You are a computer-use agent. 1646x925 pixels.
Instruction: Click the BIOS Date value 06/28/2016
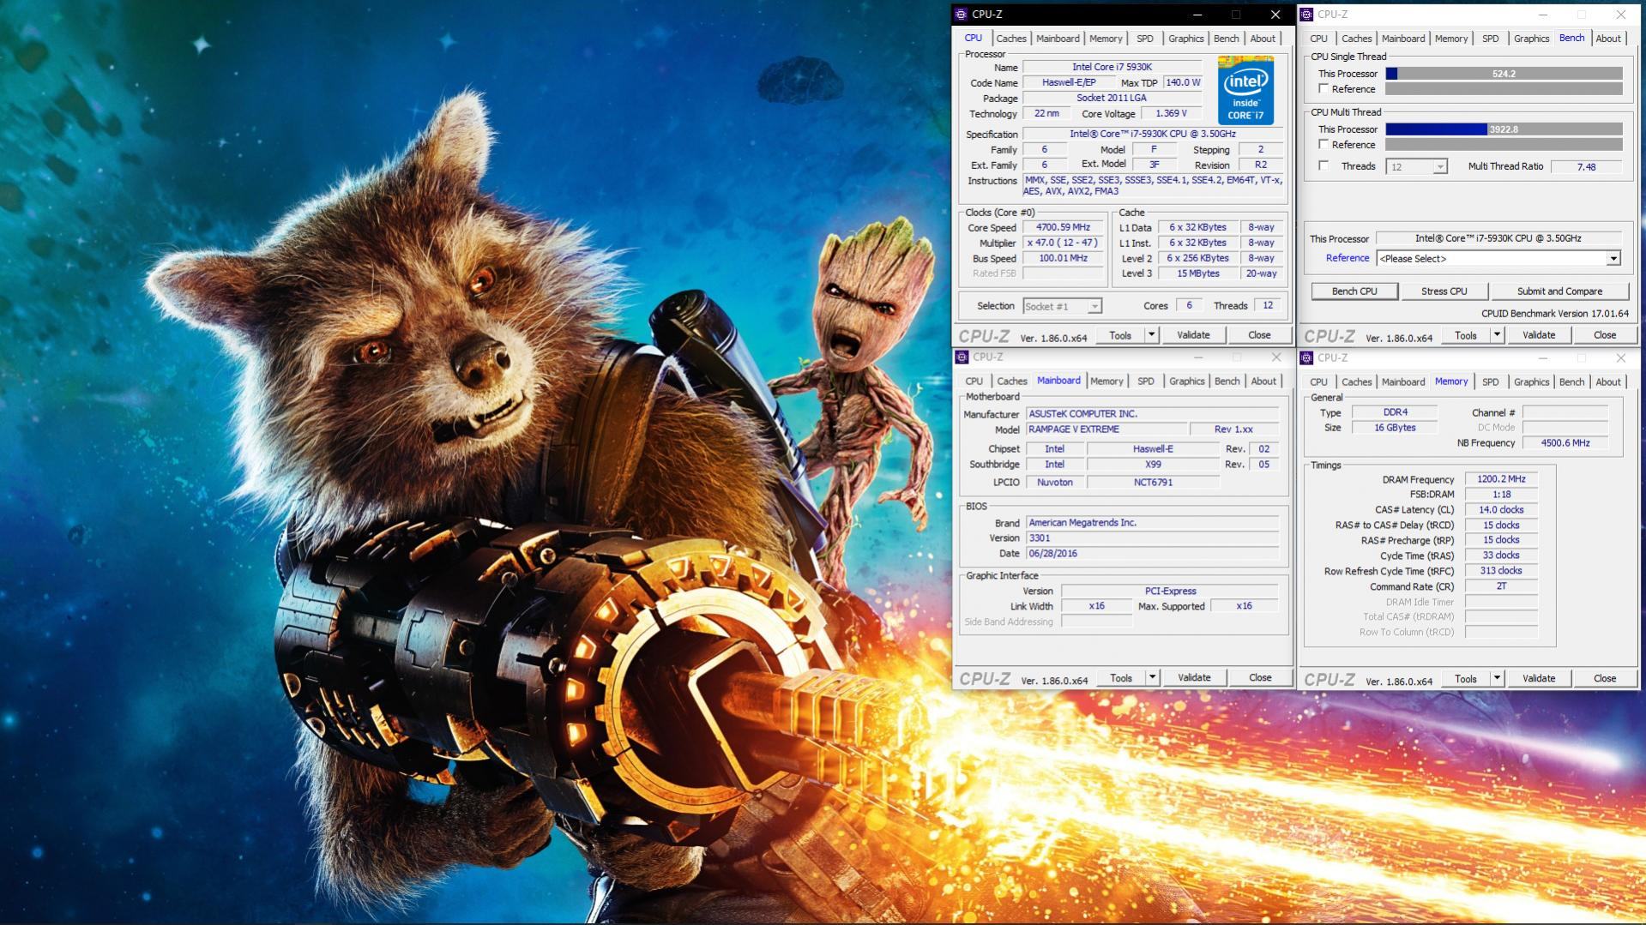[x=1152, y=554]
